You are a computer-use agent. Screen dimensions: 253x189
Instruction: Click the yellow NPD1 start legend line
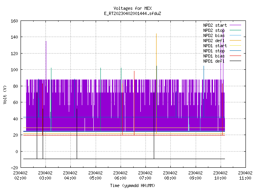coord(235,46)
